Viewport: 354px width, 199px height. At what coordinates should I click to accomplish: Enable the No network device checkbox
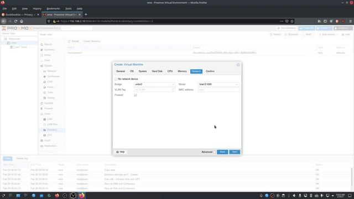(116, 79)
